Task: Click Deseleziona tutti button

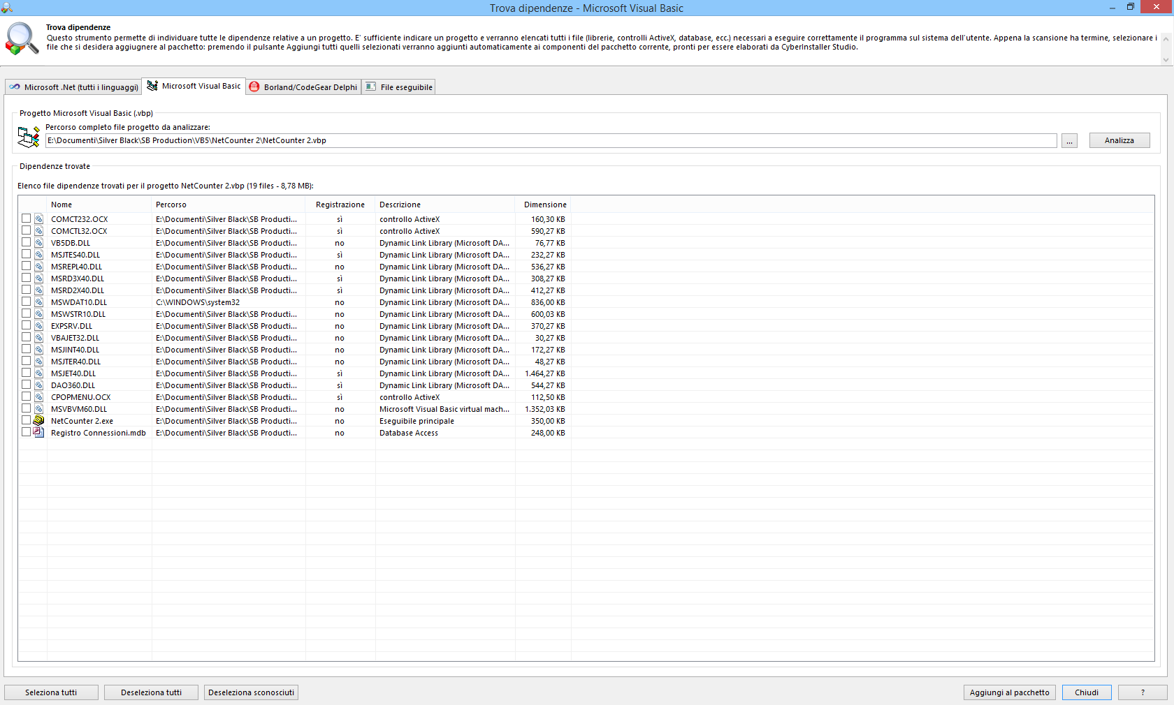Action: coord(151,692)
